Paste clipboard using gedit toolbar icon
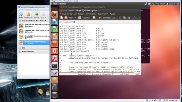The width and height of the screenshot is (182, 102). pyautogui.click(x=129, y=18)
